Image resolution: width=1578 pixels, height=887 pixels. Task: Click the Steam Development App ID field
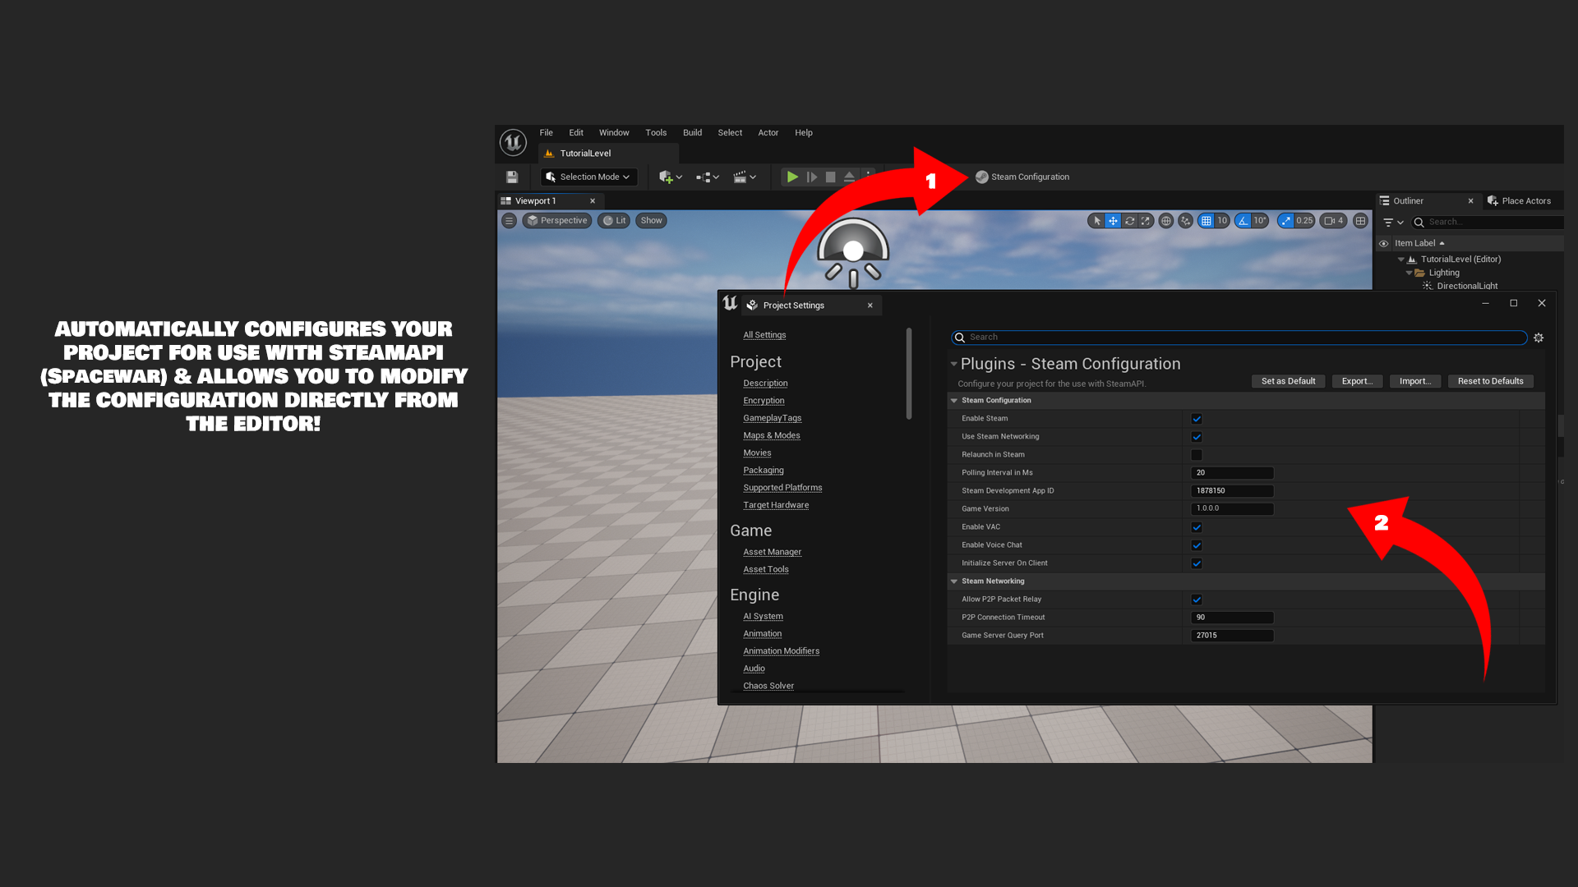(1231, 491)
